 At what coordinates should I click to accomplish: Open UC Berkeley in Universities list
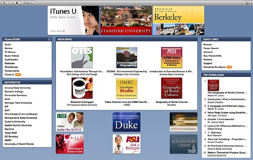11,136
